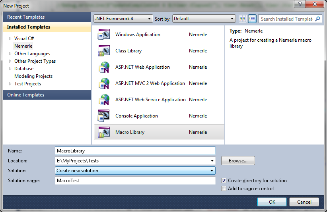Screen dimensions: 327x212
Task: Switch to small icons view
Action: 243,19
